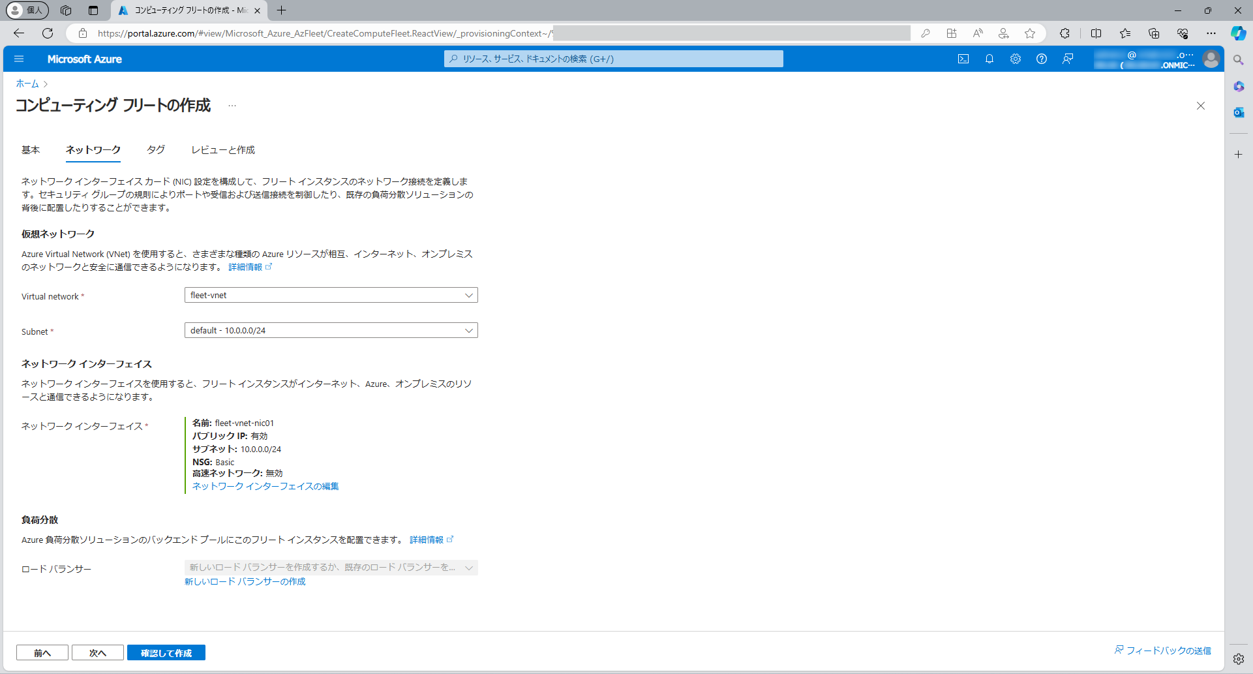Screen dimensions: 1253x674
Task: Open the workspaces icon in title bar
Action: [66, 10]
